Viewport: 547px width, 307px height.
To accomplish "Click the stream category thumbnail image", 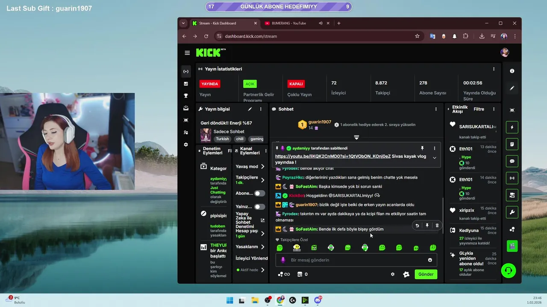I will 206,135.
